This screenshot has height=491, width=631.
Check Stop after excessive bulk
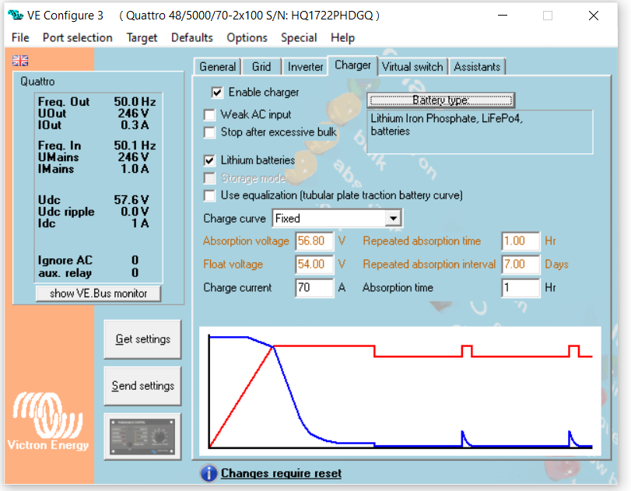209,132
